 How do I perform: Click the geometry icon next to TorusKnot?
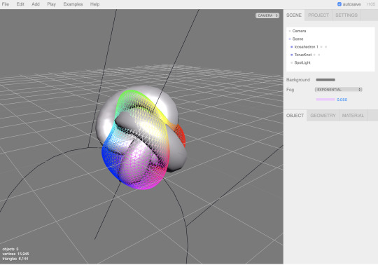[314, 55]
